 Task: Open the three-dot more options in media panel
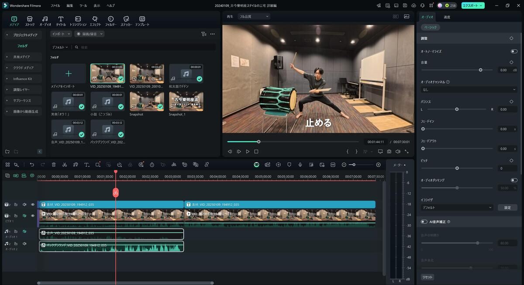[x=212, y=34]
